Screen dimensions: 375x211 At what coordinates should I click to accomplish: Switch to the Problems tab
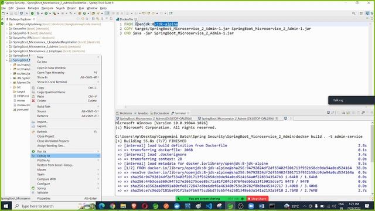(x=124, y=113)
